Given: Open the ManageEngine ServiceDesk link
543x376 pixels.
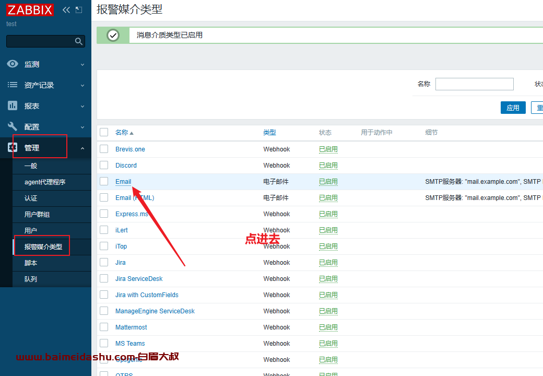Looking at the screenshot, I should tap(155, 311).
